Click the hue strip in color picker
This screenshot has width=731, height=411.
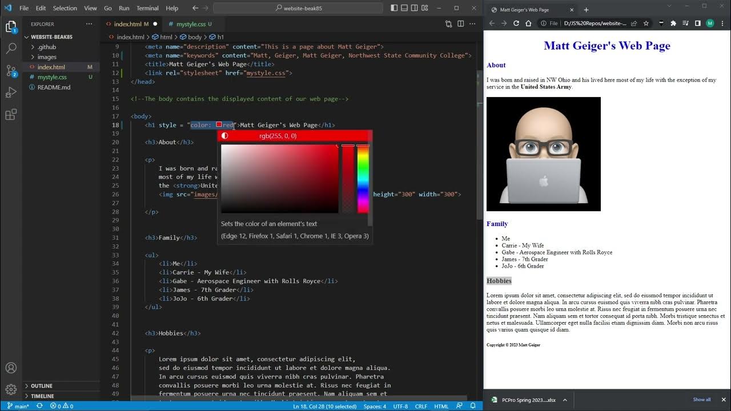point(363,179)
